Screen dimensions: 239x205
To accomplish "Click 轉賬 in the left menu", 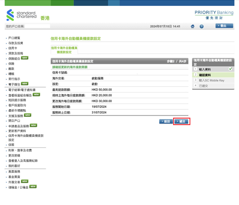I will [x=11, y=74].
